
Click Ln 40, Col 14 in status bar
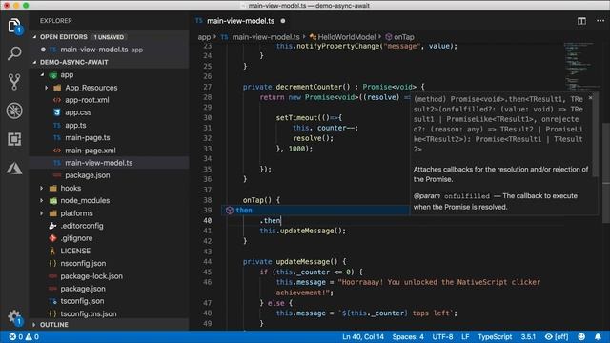[362, 336]
